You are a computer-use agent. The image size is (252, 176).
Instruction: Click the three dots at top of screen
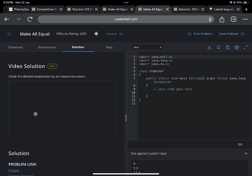(x=126, y=3)
